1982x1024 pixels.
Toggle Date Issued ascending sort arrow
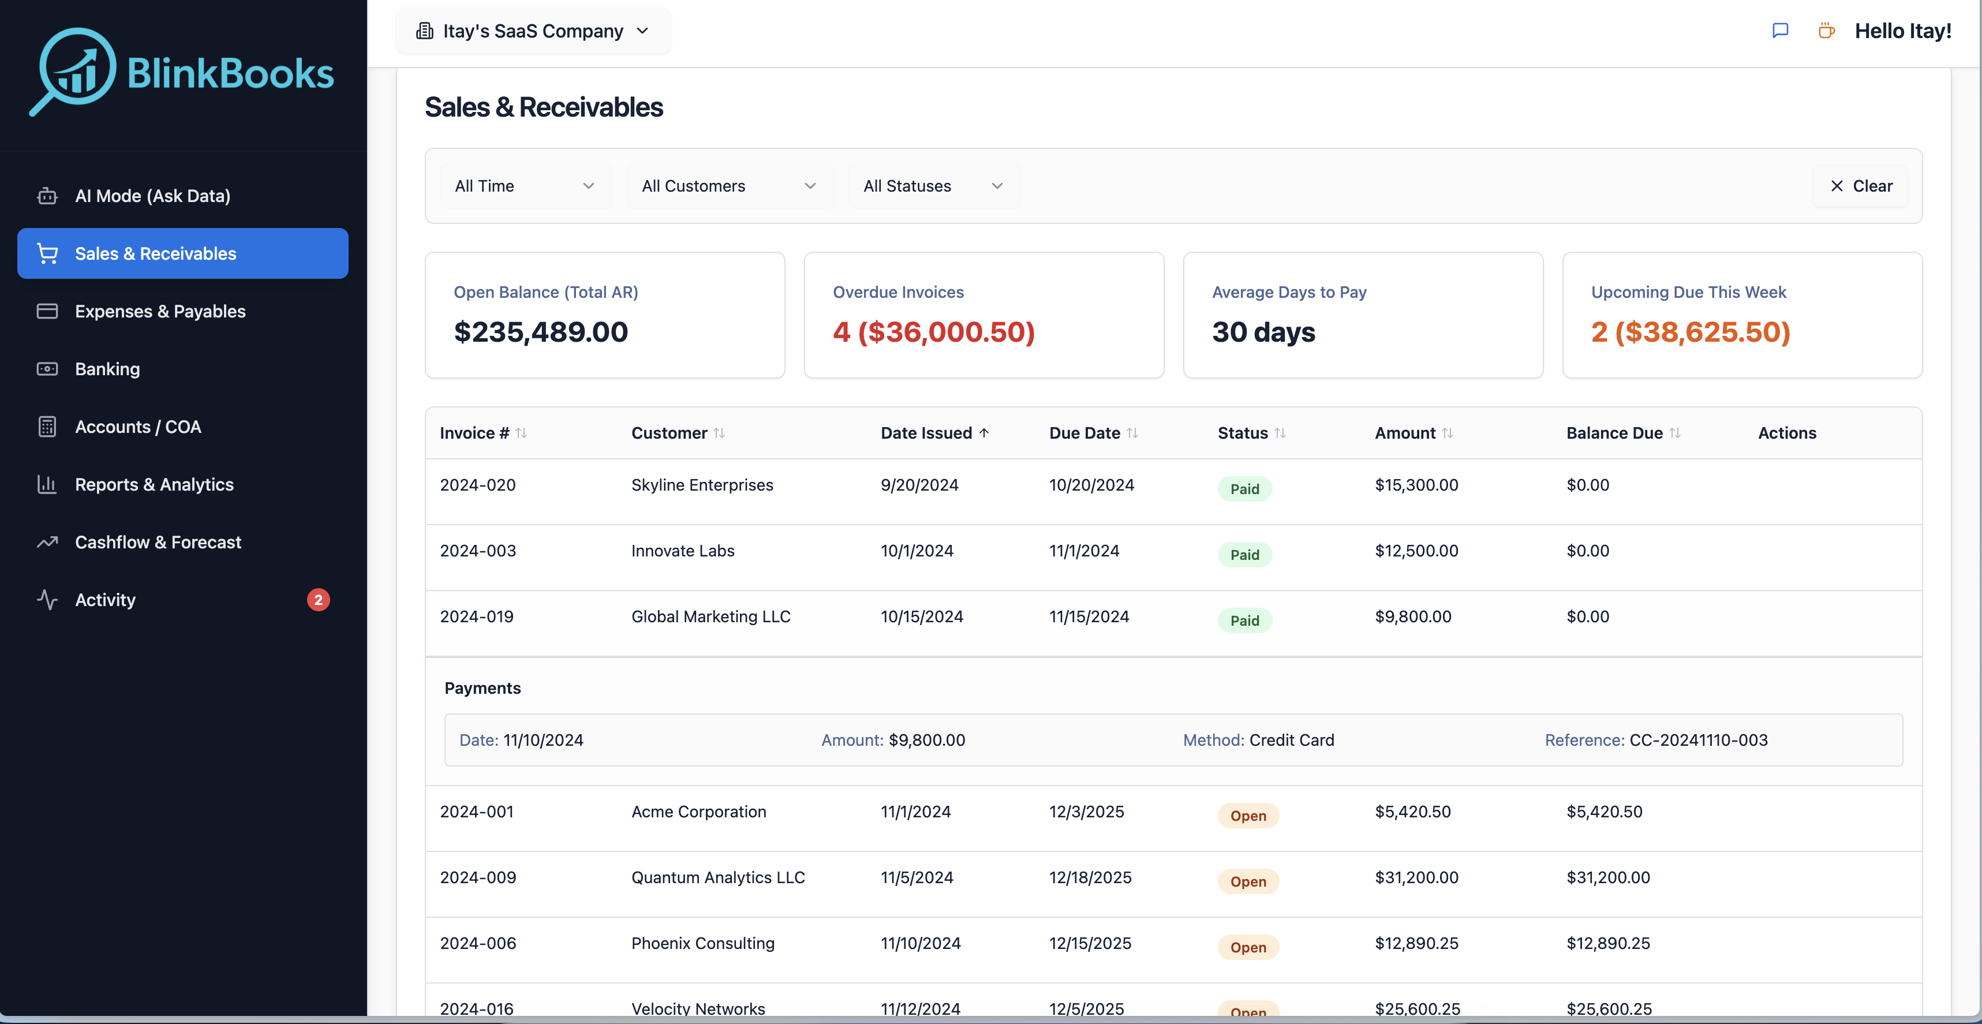click(x=984, y=433)
